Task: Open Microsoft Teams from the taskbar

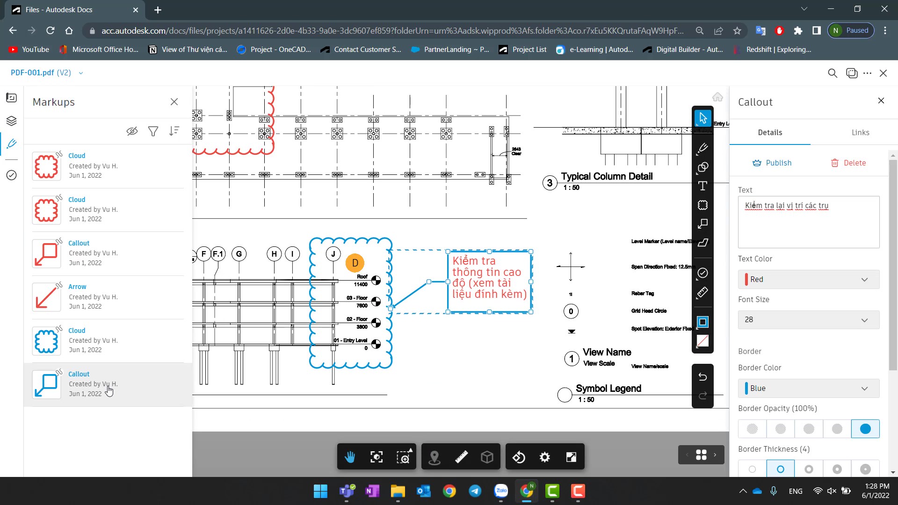Action: pos(347,491)
